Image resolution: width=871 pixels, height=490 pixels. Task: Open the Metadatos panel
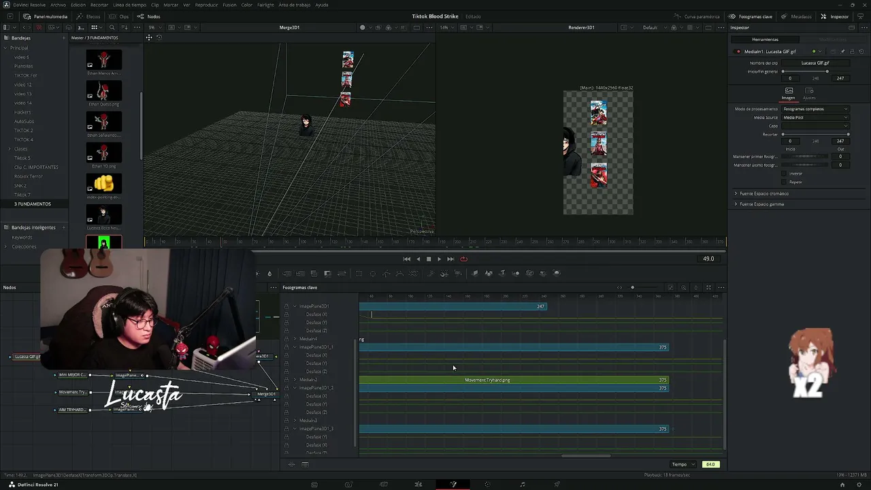click(796, 16)
